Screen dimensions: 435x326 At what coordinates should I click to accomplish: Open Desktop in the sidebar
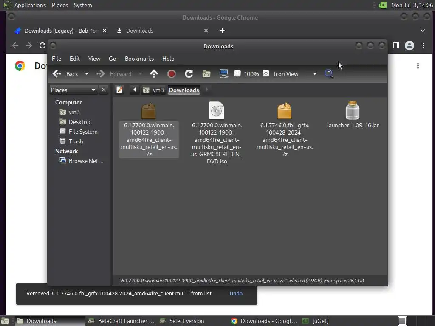pyautogui.click(x=75, y=122)
